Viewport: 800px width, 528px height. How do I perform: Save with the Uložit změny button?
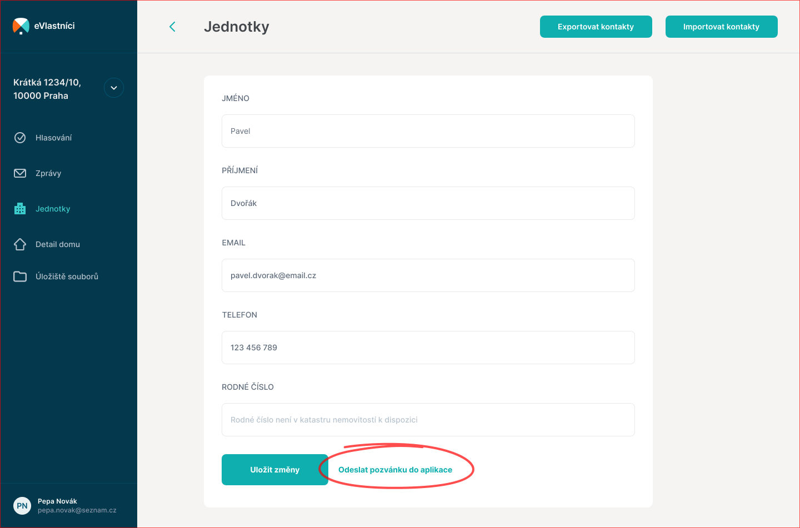point(274,470)
